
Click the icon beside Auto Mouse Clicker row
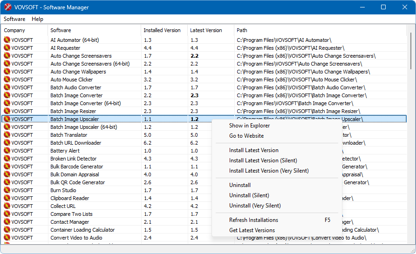pyautogui.click(x=7, y=79)
